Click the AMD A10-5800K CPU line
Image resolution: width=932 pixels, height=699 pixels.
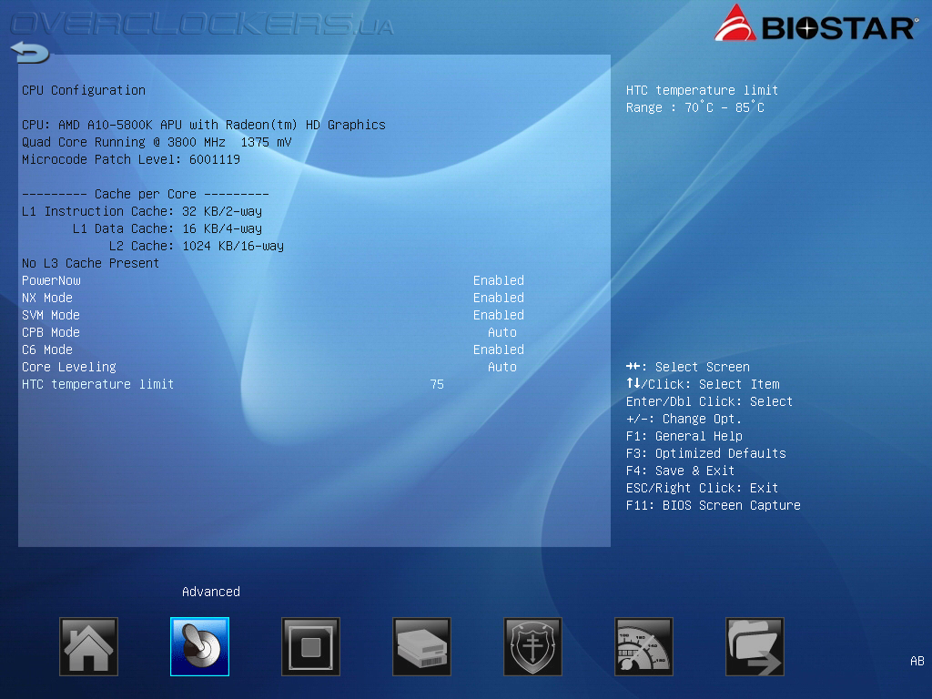tap(203, 125)
